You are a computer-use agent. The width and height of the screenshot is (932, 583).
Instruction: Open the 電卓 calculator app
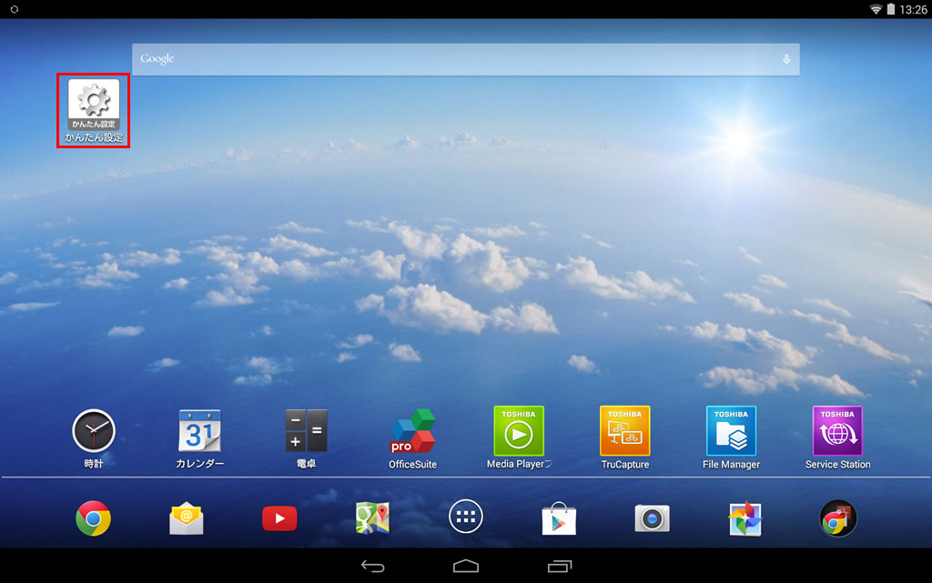[306, 431]
